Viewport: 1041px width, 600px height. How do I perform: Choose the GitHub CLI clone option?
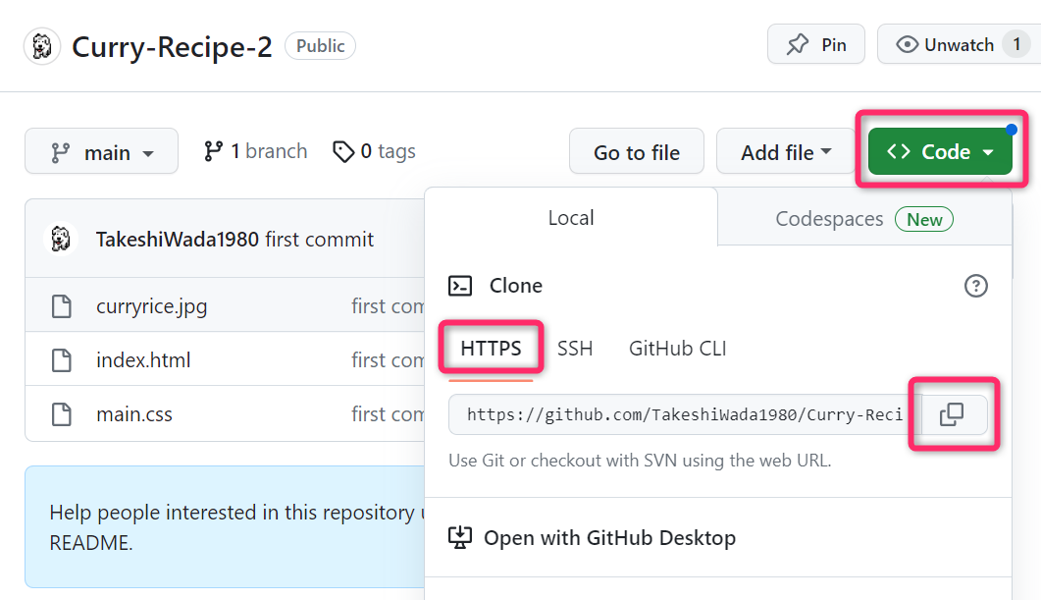[x=677, y=349]
